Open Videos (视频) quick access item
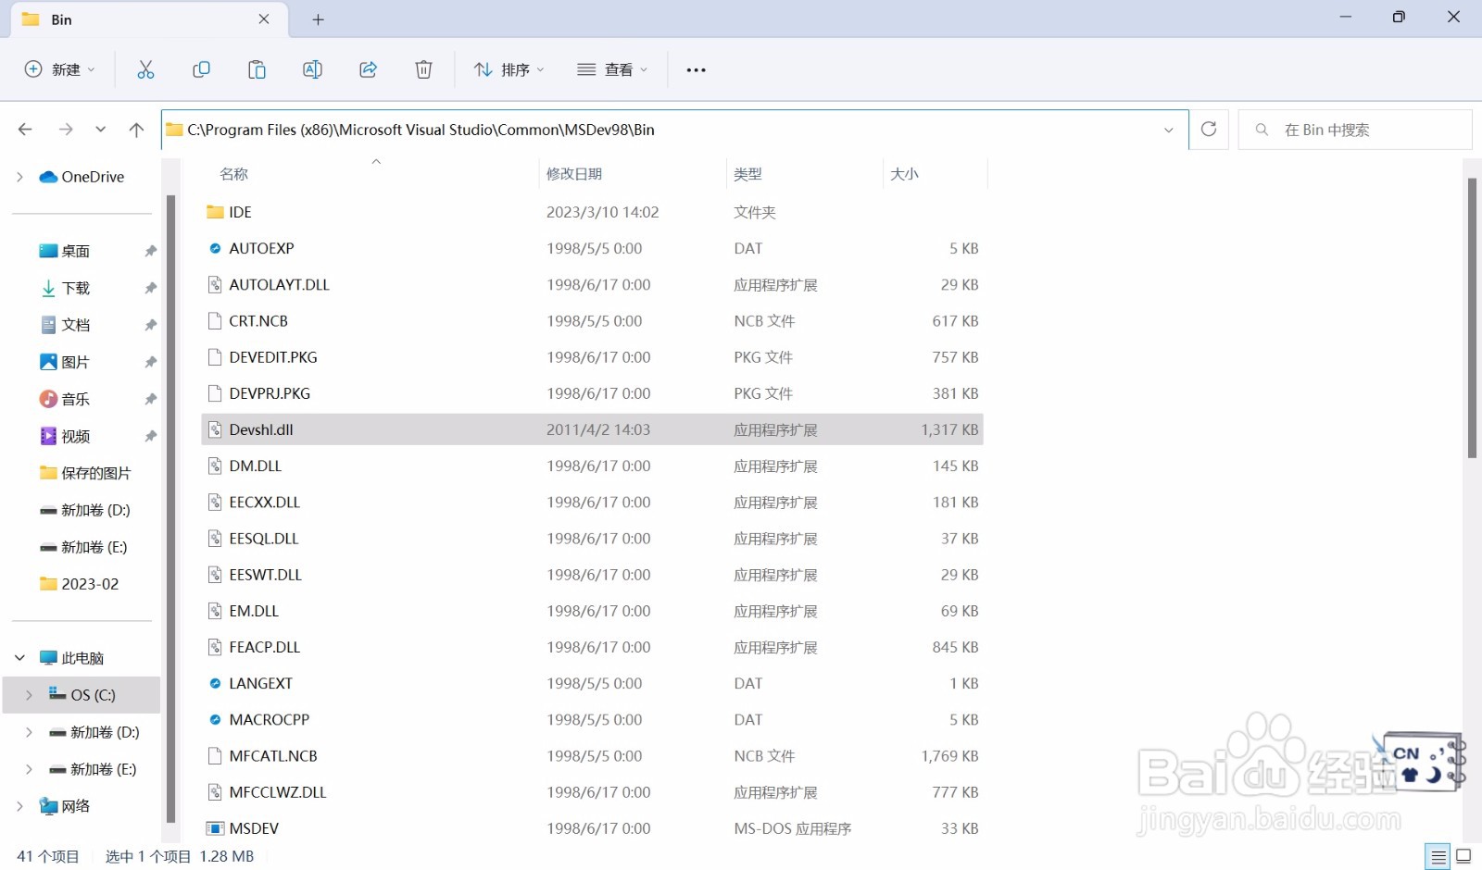The width and height of the screenshot is (1482, 870). [65, 436]
